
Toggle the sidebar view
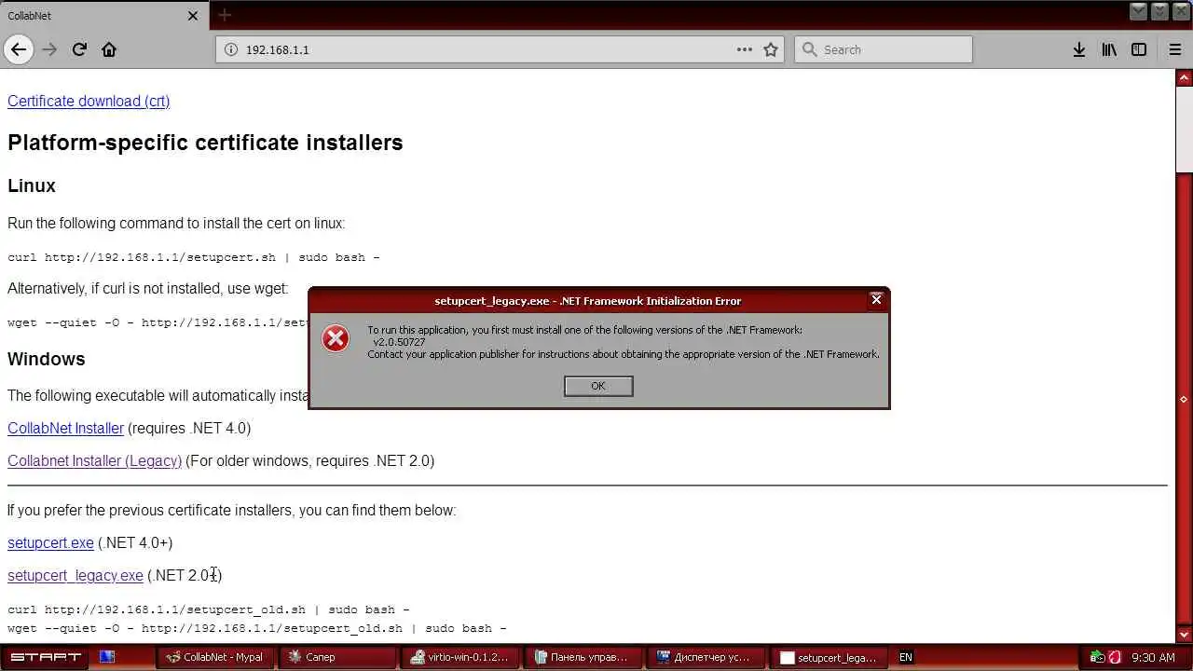tap(1139, 49)
